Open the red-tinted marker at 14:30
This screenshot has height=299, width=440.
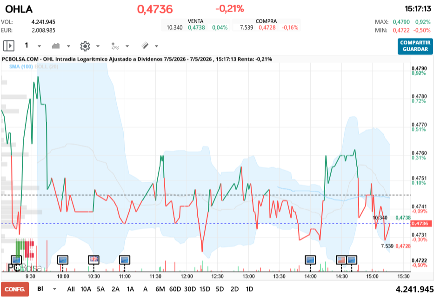point(341,260)
